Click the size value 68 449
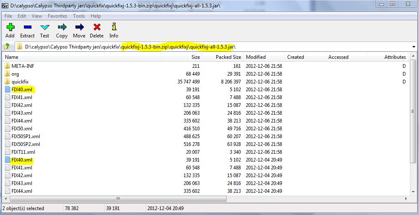This screenshot has width=419, height=215. [x=193, y=74]
